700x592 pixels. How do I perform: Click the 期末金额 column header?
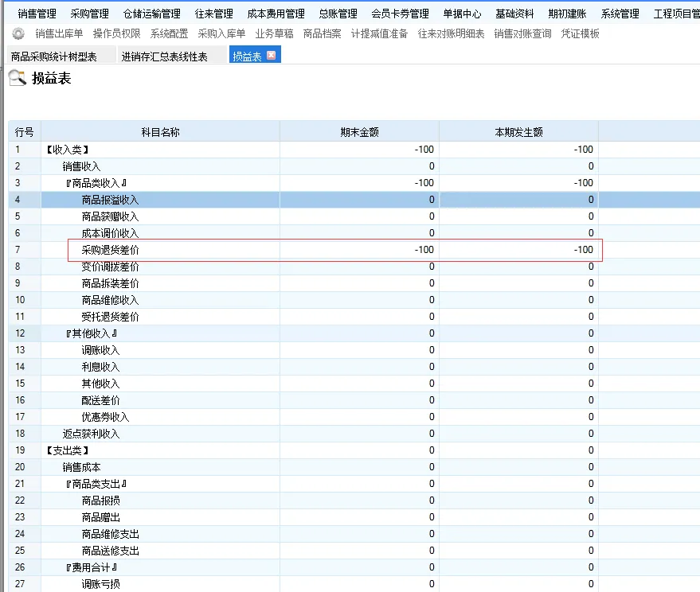(359, 132)
